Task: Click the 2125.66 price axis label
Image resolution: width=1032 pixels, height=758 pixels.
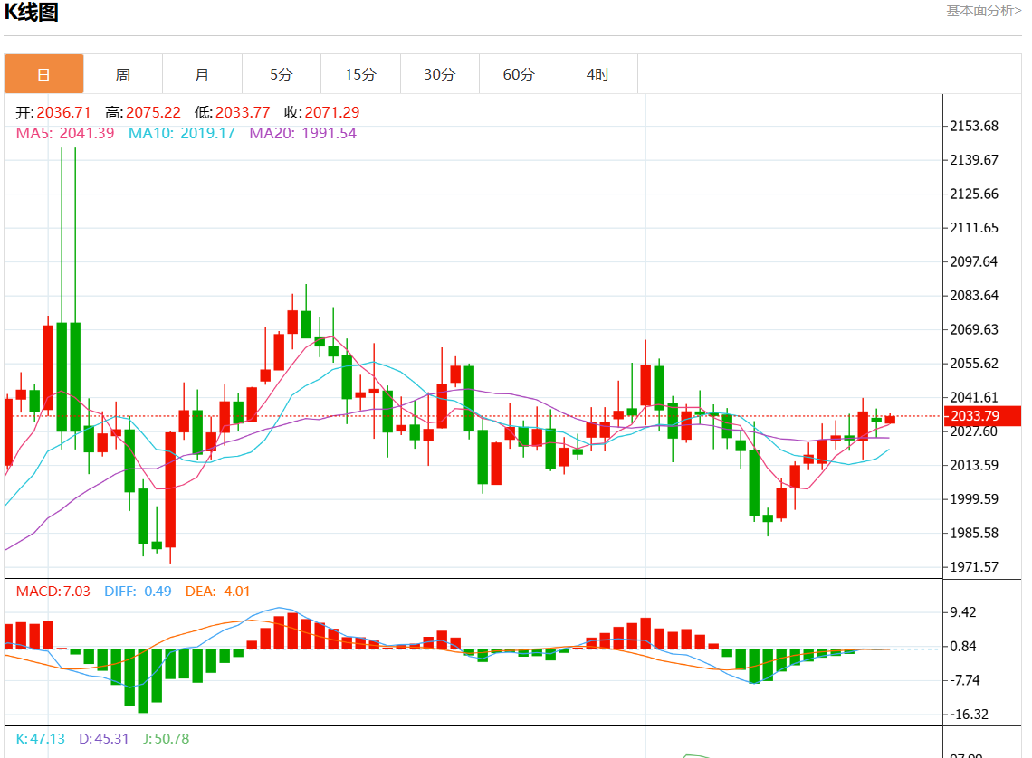Action: pos(974,194)
